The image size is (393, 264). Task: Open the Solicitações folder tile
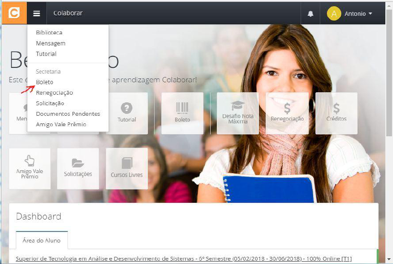78,168
